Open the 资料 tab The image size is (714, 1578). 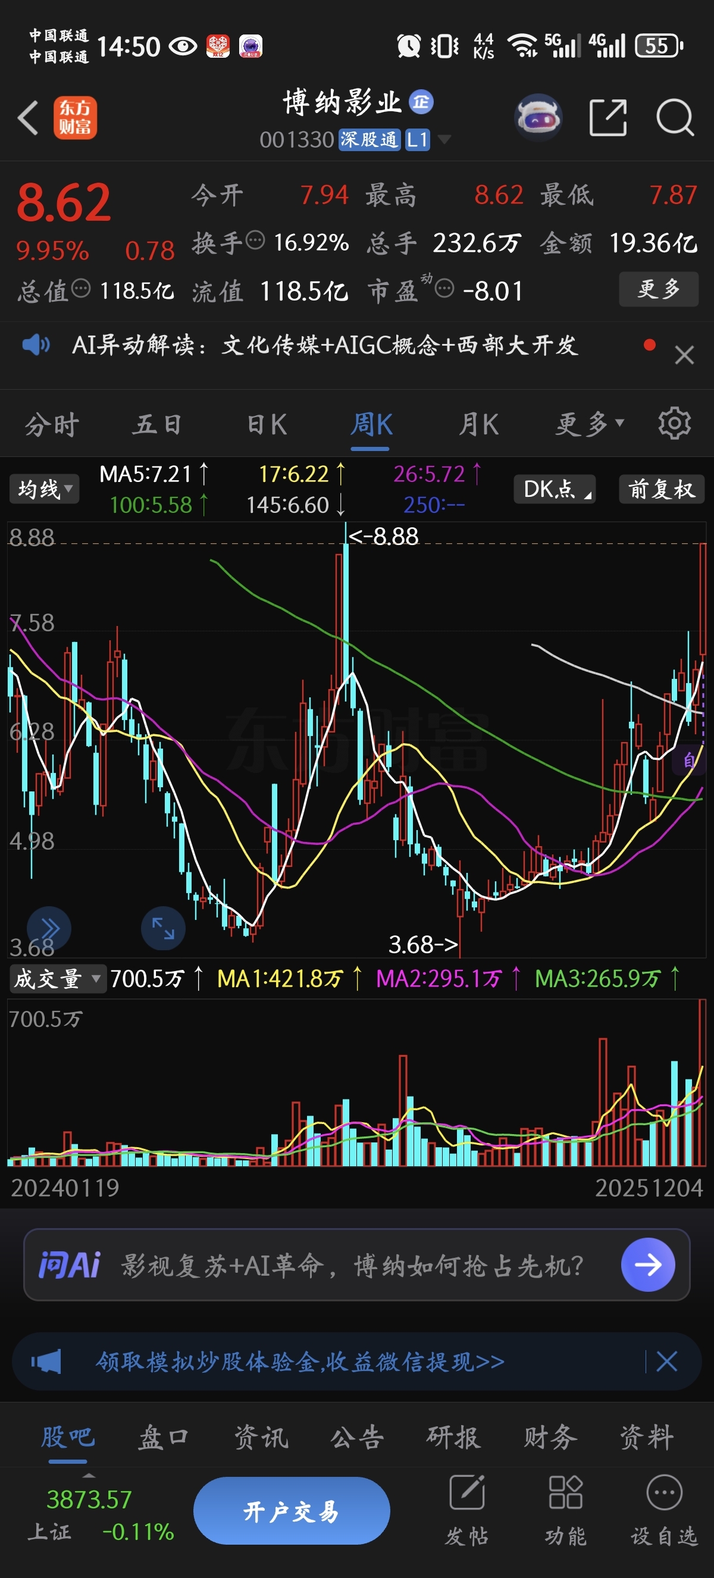(647, 1437)
